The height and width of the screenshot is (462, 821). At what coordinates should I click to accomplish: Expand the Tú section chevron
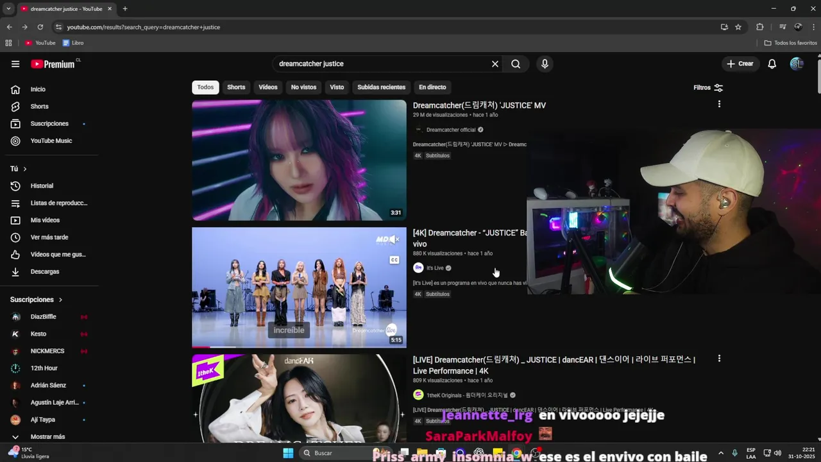tap(24, 169)
